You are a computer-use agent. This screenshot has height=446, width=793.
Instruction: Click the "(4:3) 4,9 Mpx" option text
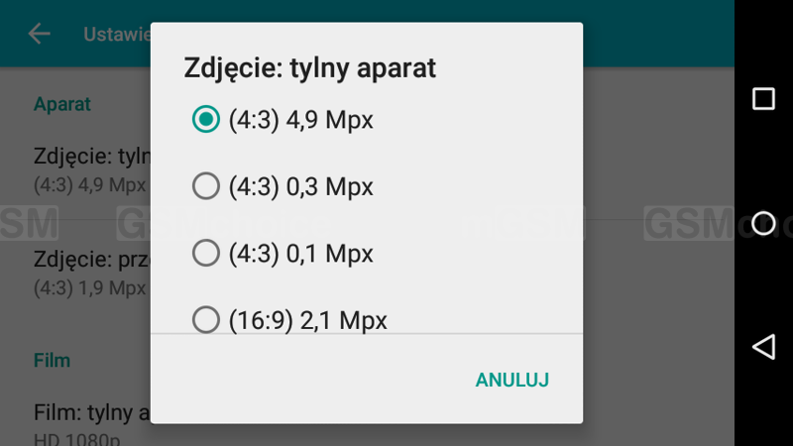(x=300, y=120)
